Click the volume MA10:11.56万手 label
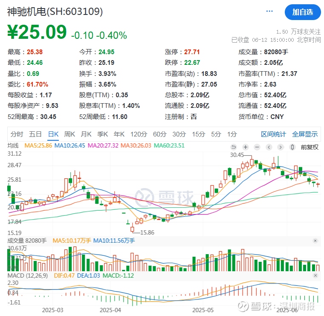The height and width of the screenshot is (316, 324). (114, 241)
